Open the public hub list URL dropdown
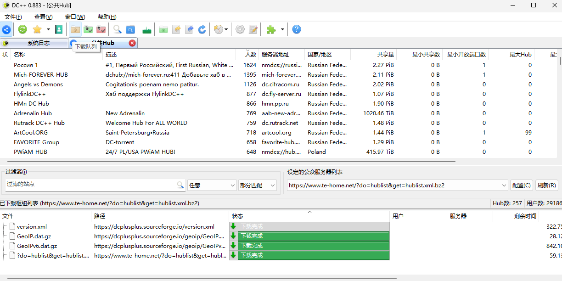 397,185
